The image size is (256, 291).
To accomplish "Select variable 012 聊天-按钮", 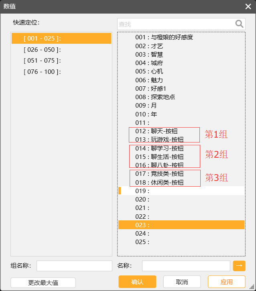I will click(156, 131).
